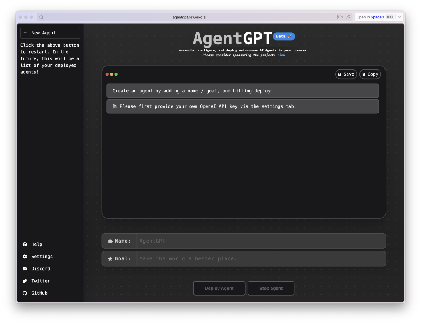Focus the agent Name input field
The height and width of the screenshot is (324, 421).
click(x=261, y=241)
